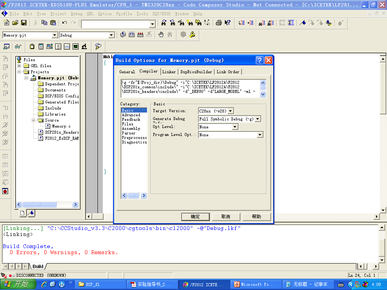The height and width of the screenshot is (290, 387).
Task: Click the glasses Quick Watch icon
Action: click(18, 46)
